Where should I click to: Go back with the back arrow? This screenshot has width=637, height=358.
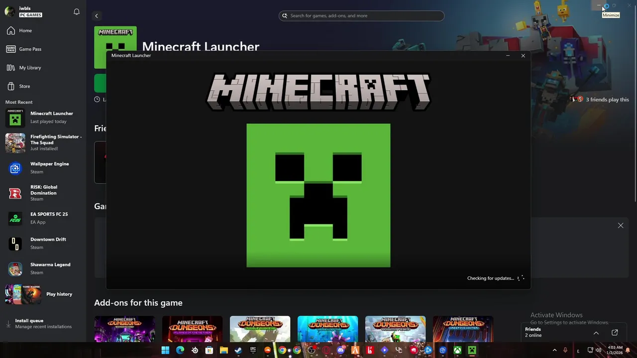(x=97, y=16)
